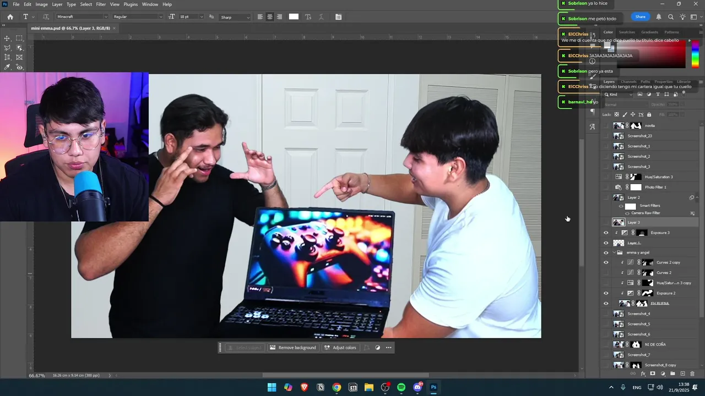Hide the emma y angel group
Image resolution: width=705 pixels, height=396 pixels.
pyautogui.click(x=606, y=252)
